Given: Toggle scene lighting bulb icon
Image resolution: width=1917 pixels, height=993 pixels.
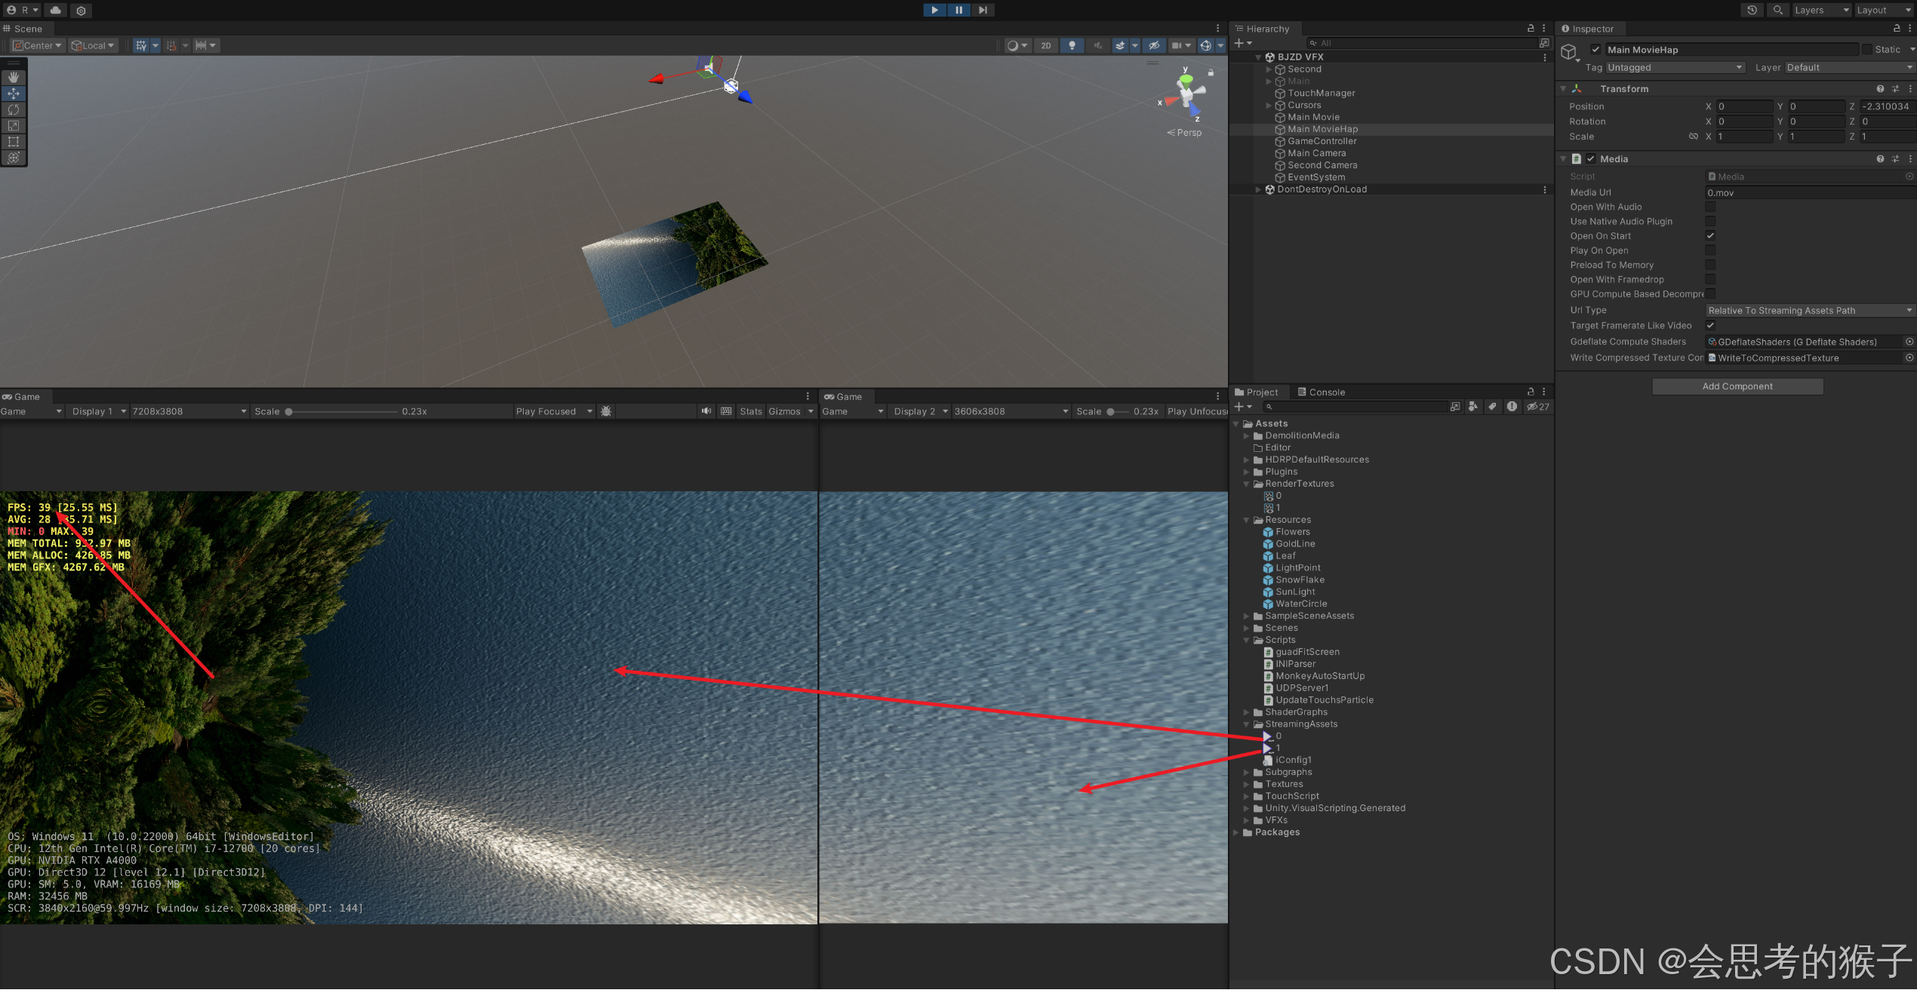Looking at the screenshot, I should (1072, 45).
